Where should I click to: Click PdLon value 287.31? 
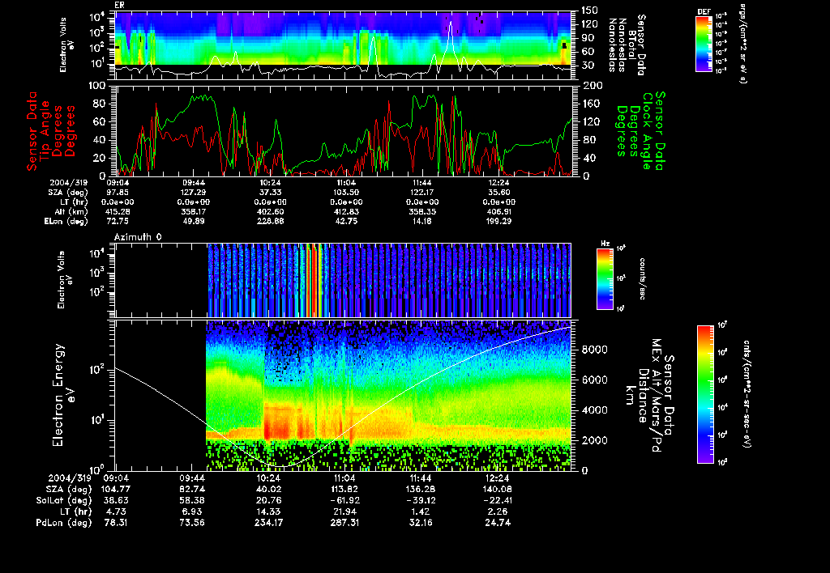344,522
